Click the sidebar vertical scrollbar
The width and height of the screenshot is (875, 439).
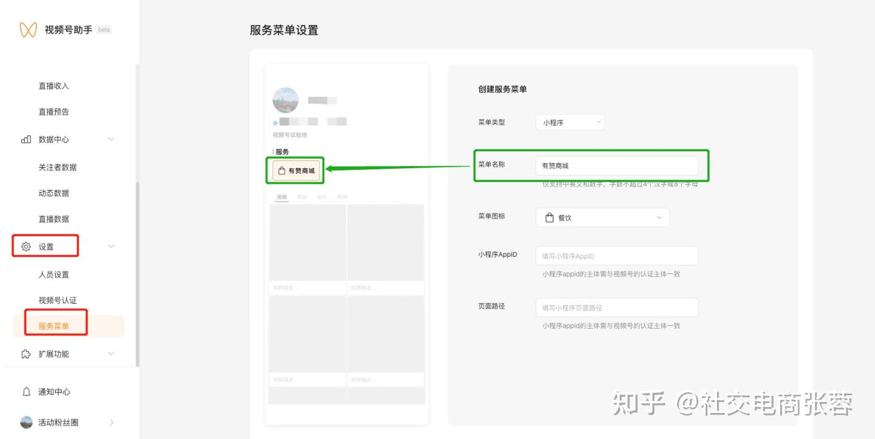click(137, 274)
